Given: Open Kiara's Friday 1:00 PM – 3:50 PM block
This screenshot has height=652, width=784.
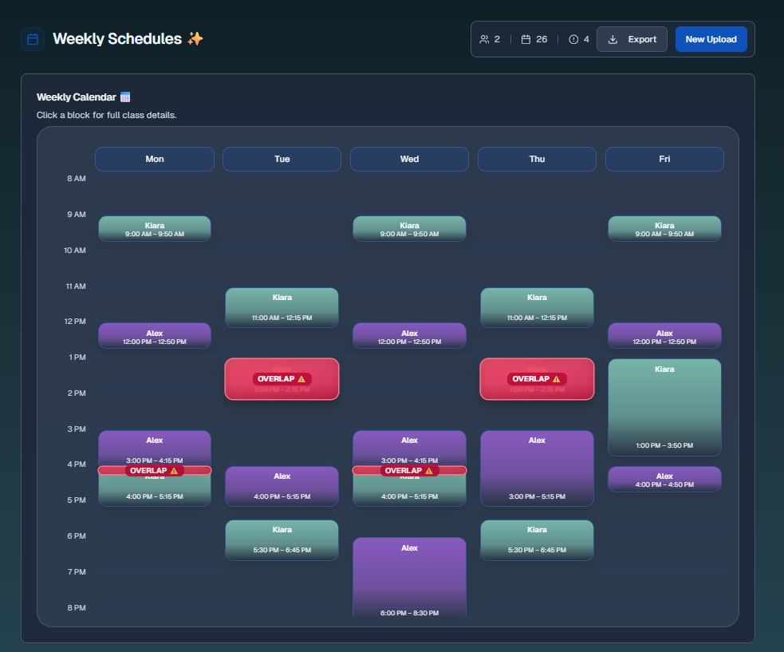Looking at the screenshot, I should (x=664, y=407).
